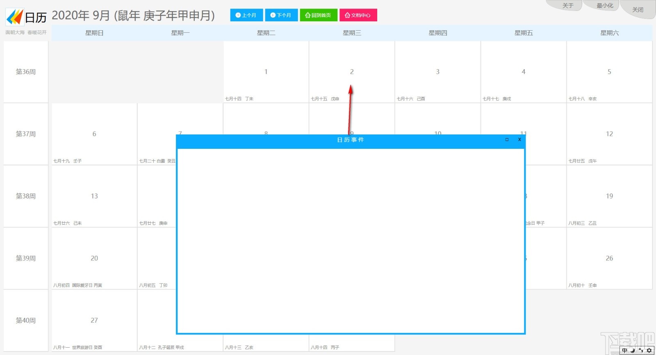The image size is (656, 355).
Task: Click the 日历 app logo icon
Action: pyautogui.click(x=15, y=17)
